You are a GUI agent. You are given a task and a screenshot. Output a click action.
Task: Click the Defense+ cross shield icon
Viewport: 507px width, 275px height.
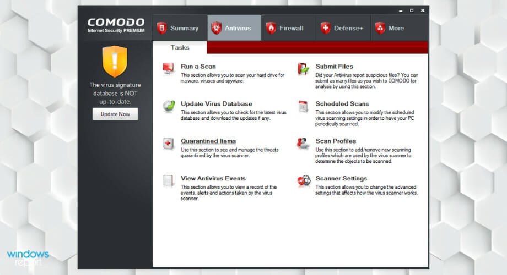click(326, 28)
